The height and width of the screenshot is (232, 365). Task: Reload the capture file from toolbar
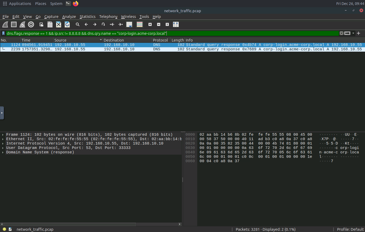click(67, 24)
